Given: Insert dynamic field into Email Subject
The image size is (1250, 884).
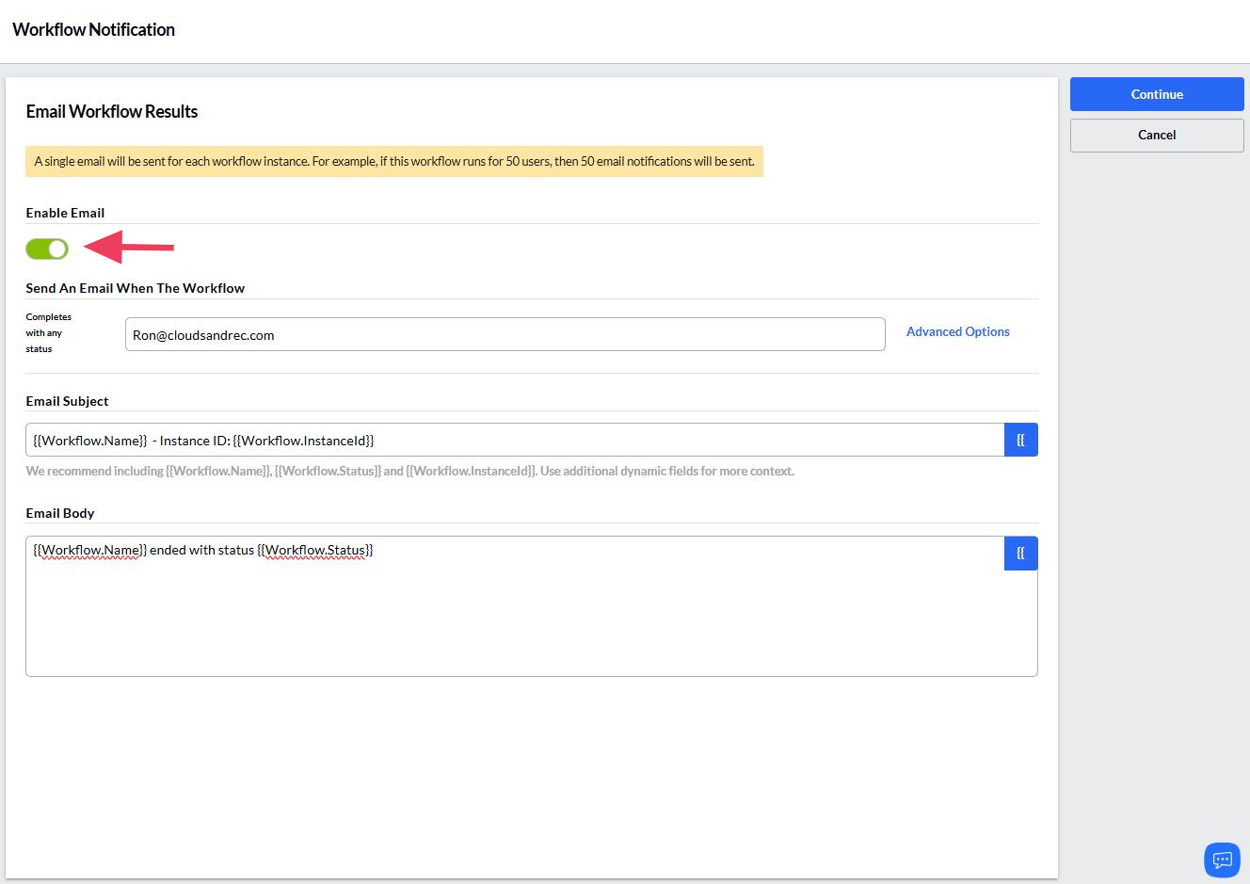Looking at the screenshot, I should 1020,440.
